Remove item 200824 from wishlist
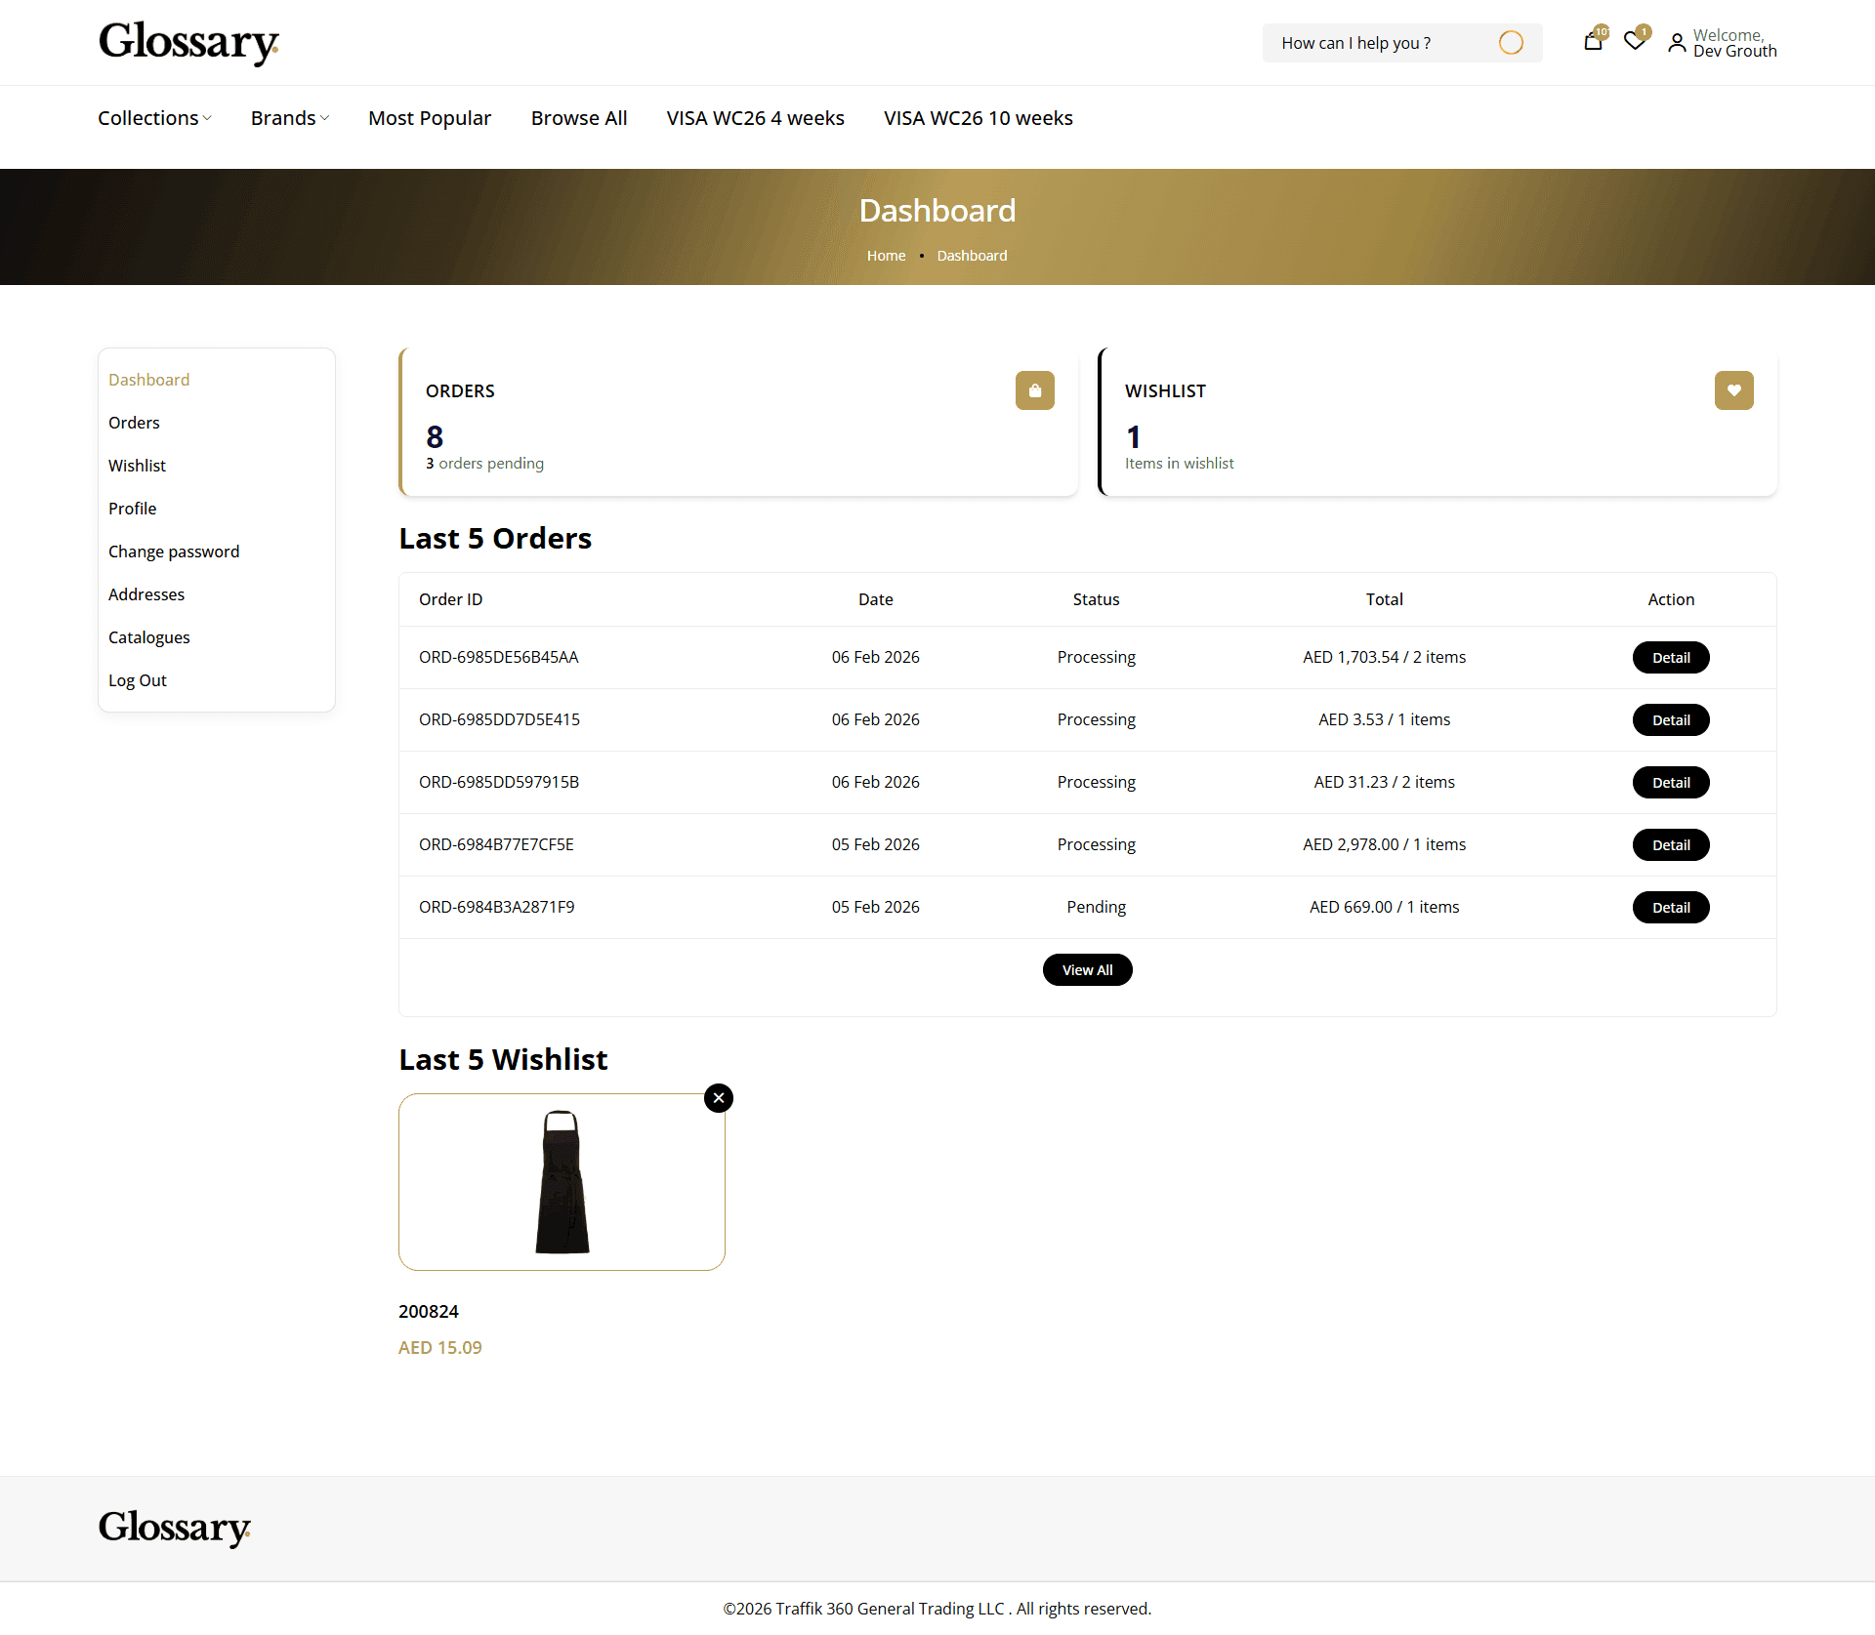This screenshot has height=1635, width=1875. pyautogui.click(x=719, y=1098)
